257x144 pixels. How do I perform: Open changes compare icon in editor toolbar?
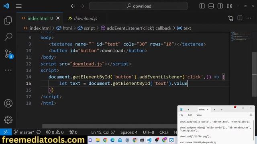pos(230,18)
